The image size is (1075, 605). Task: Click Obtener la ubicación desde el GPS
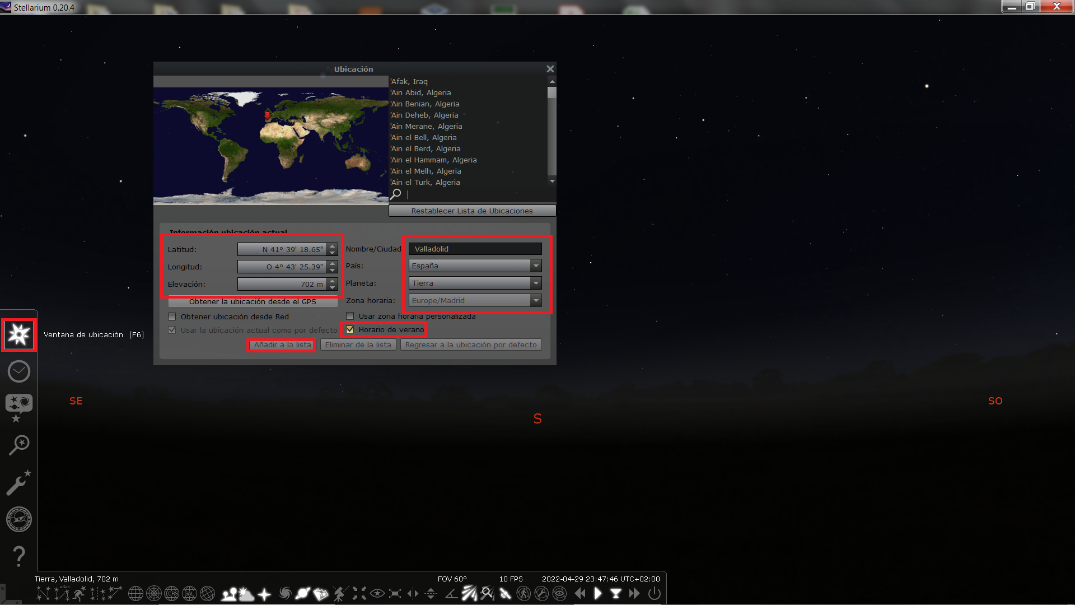point(253,301)
